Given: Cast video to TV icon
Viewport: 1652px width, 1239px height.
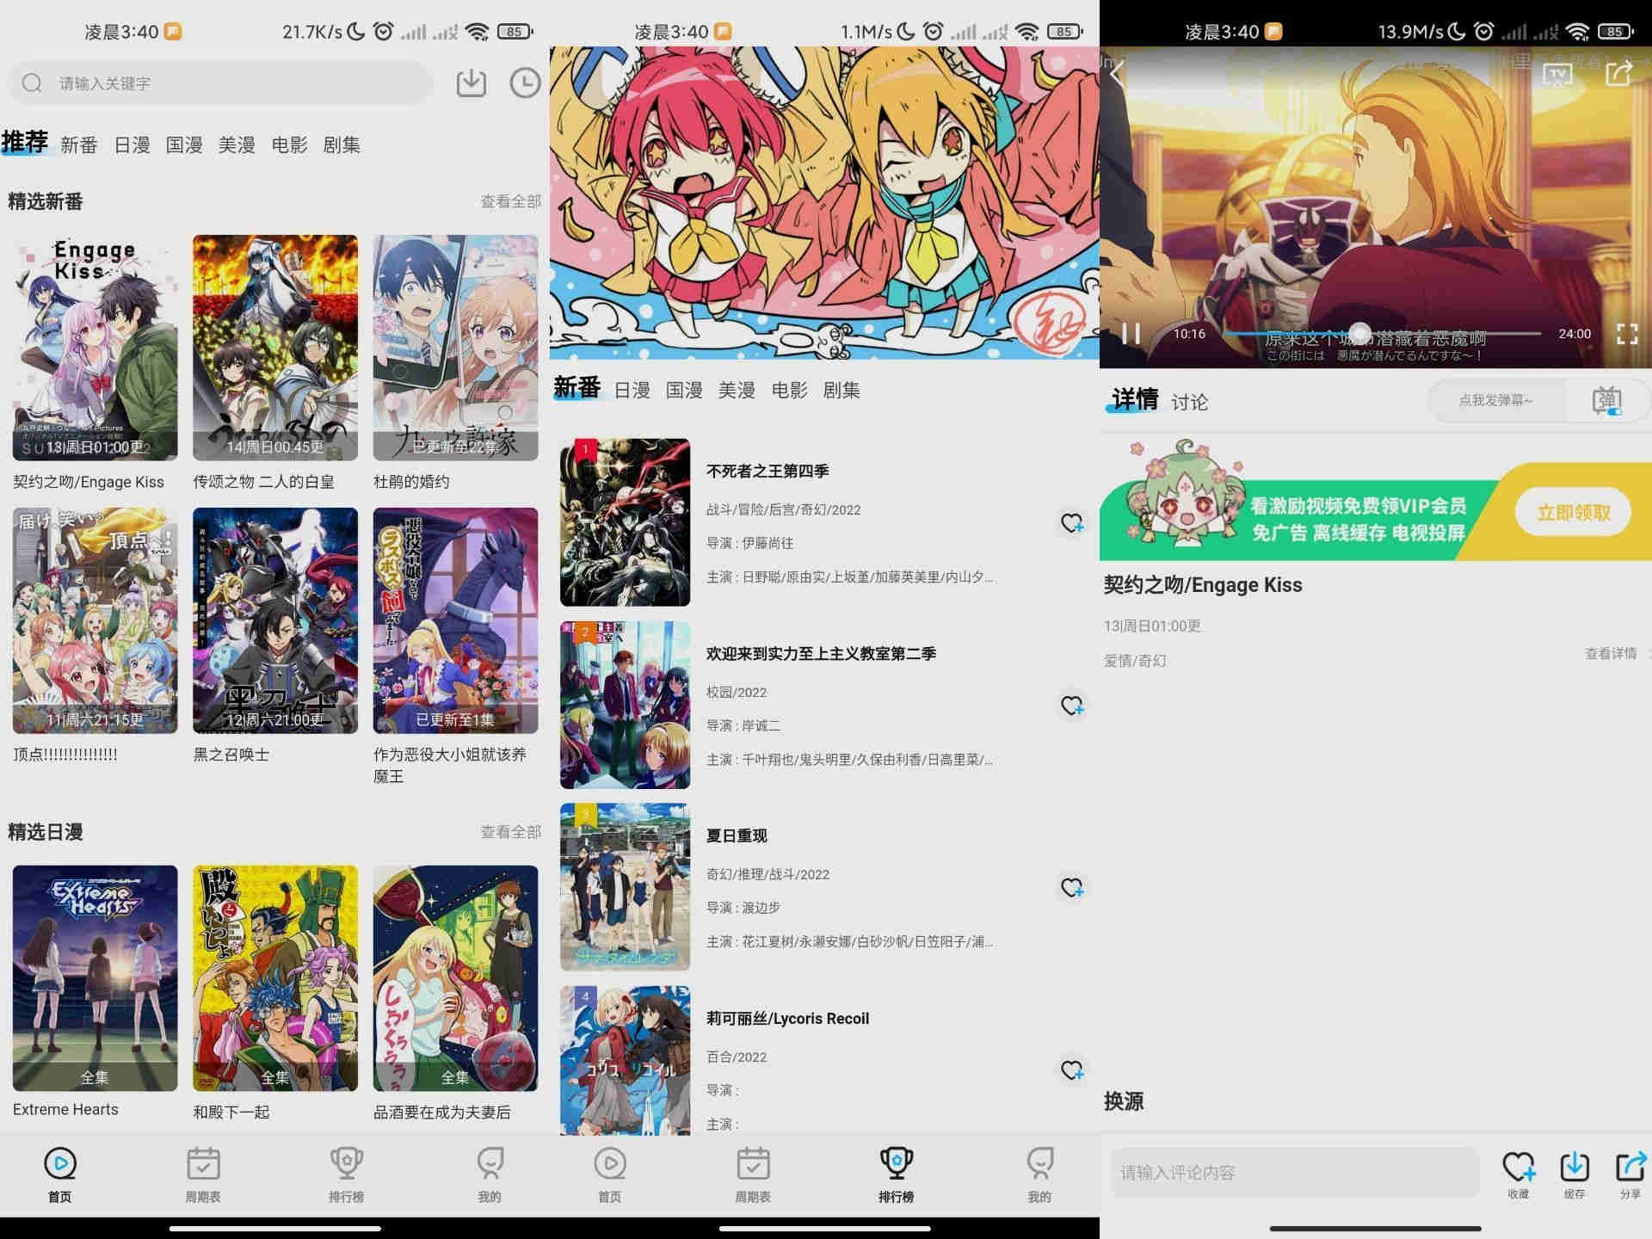Looking at the screenshot, I should tap(1558, 74).
